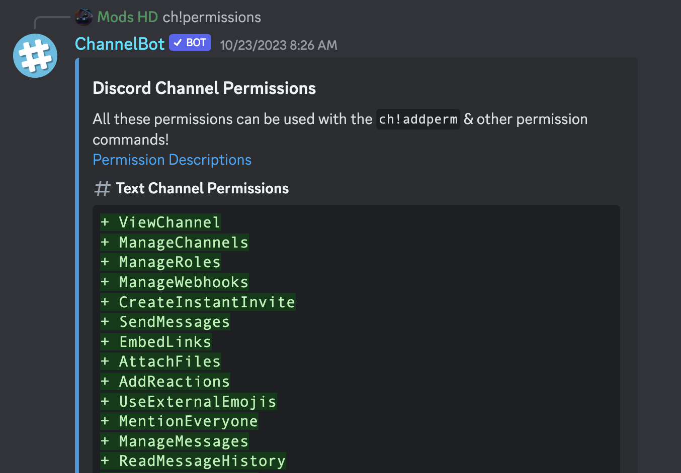Click the verified BOT badge
The width and height of the screenshot is (681, 473).
click(190, 43)
